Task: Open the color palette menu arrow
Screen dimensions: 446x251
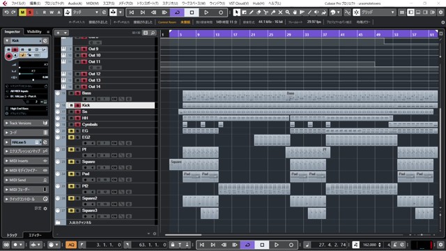Action: tap(338, 13)
